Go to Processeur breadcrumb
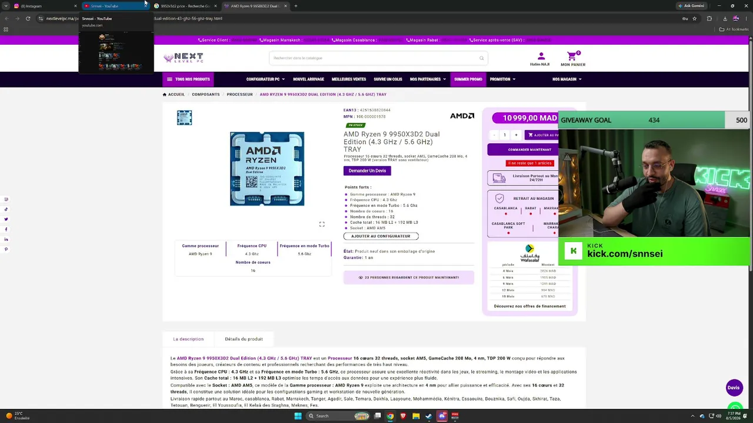This screenshot has height=423, width=753. [x=240, y=95]
